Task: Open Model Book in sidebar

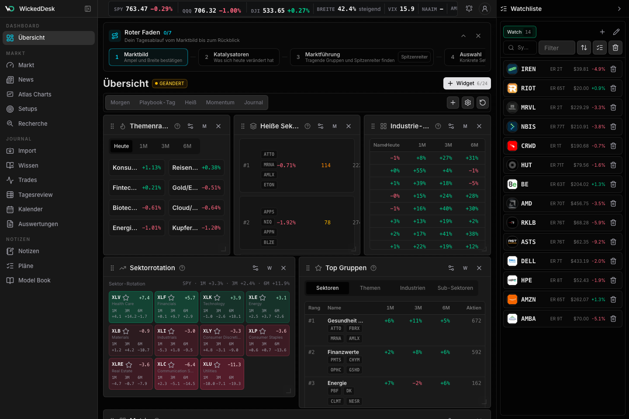Action: (48, 280)
